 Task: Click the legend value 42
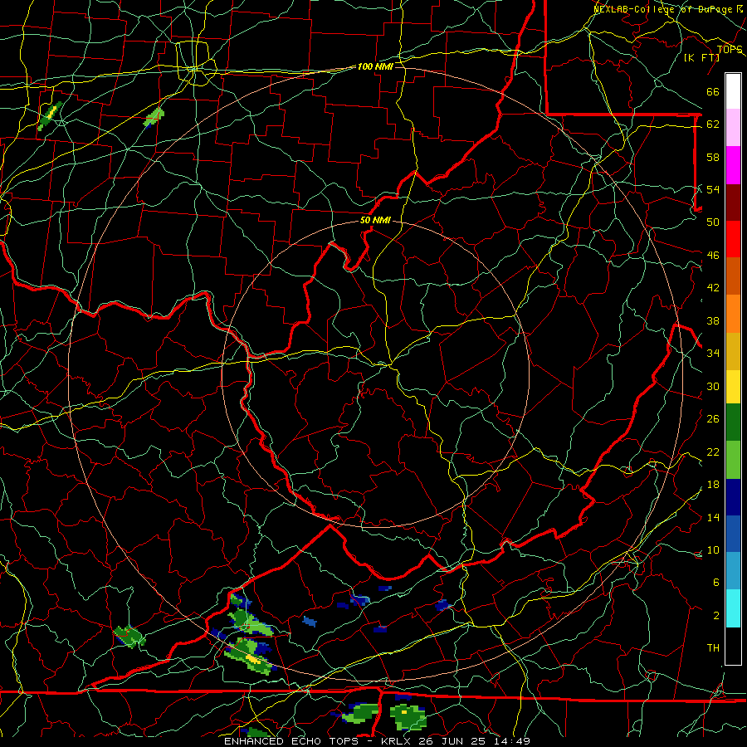(713, 287)
